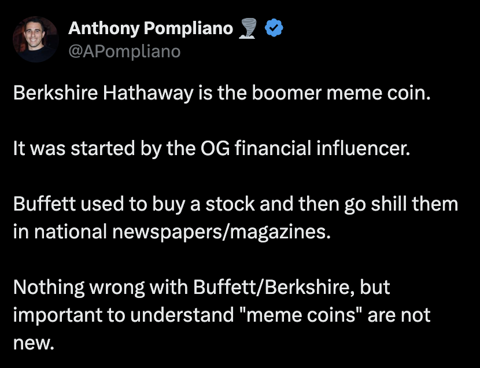480x368 pixels.
Task: Click the words "in national" in the tweet
Action: (60, 231)
